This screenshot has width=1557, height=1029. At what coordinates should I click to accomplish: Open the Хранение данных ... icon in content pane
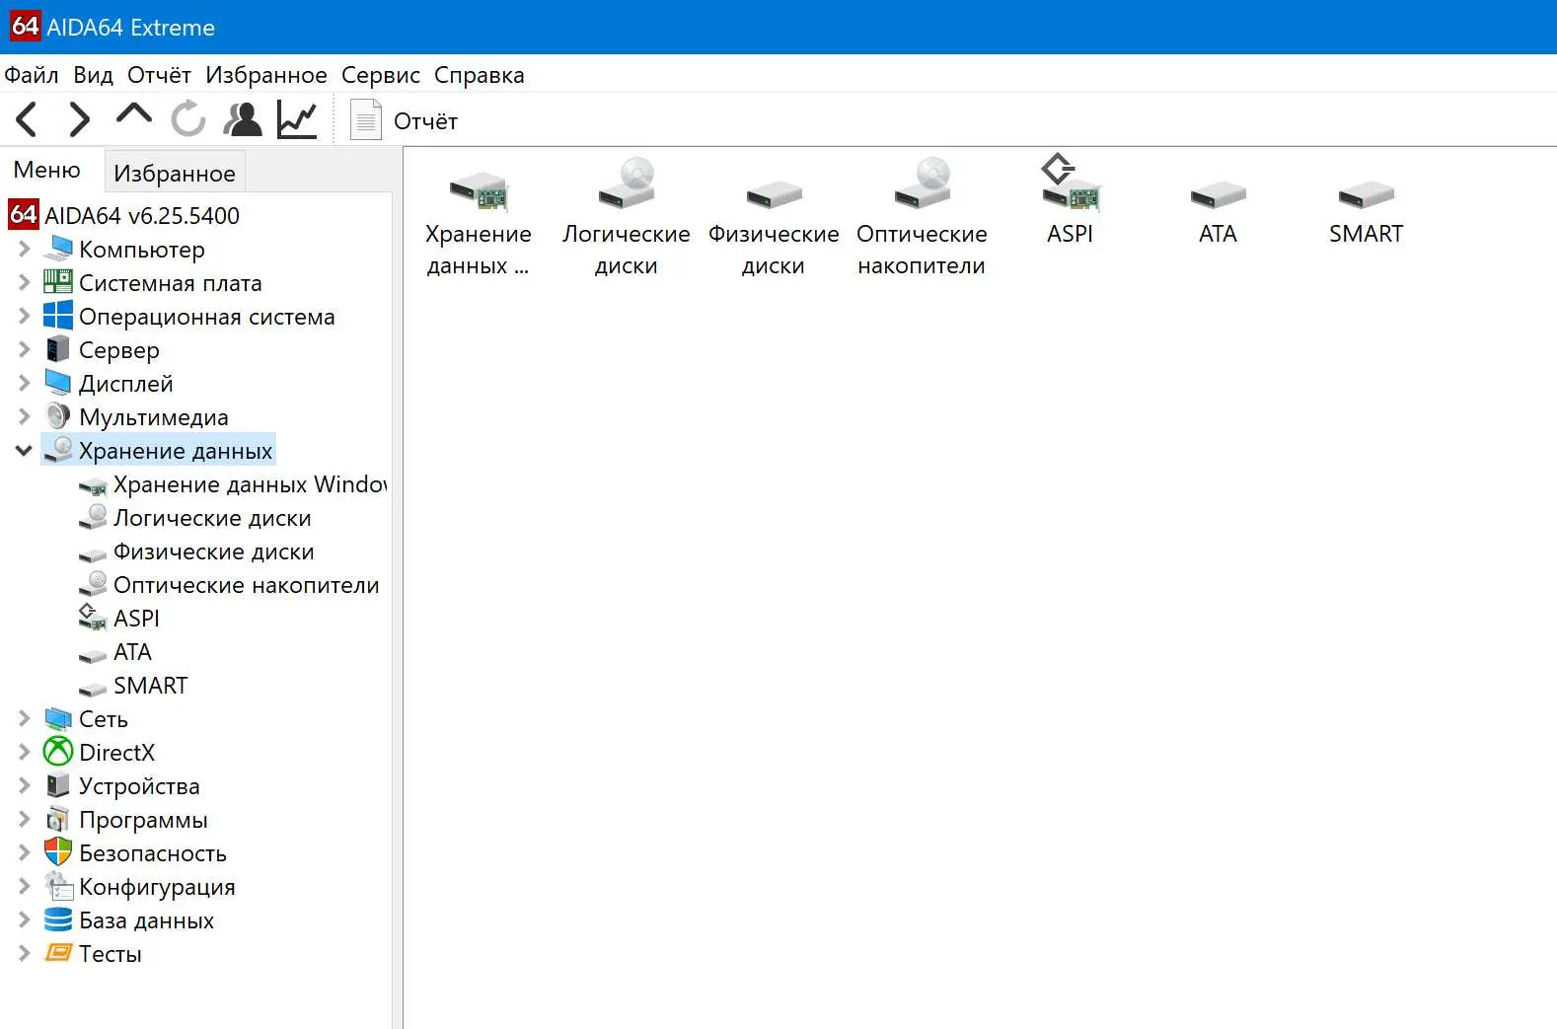(x=479, y=219)
